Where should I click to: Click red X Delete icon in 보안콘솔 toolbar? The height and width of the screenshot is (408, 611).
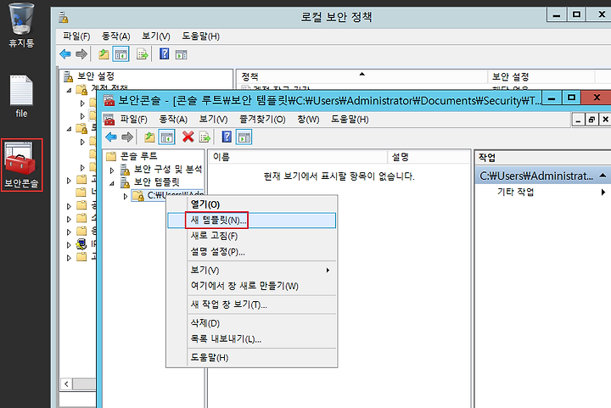188,137
